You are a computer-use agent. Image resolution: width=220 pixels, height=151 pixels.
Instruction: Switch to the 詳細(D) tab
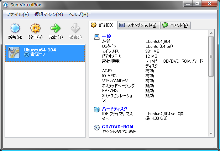(x=103, y=25)
